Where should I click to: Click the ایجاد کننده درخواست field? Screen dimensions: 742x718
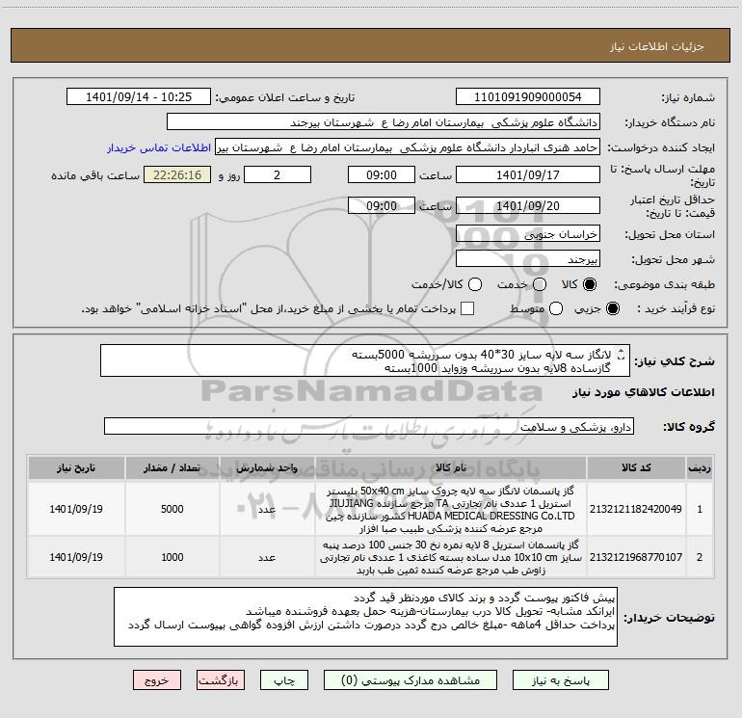408,146
